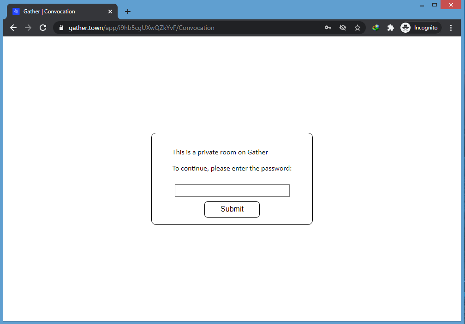Image resolution: width=465 pixels, height=324 pixels.
Task: Click into the password input field
Action: (x=232, y=190)
